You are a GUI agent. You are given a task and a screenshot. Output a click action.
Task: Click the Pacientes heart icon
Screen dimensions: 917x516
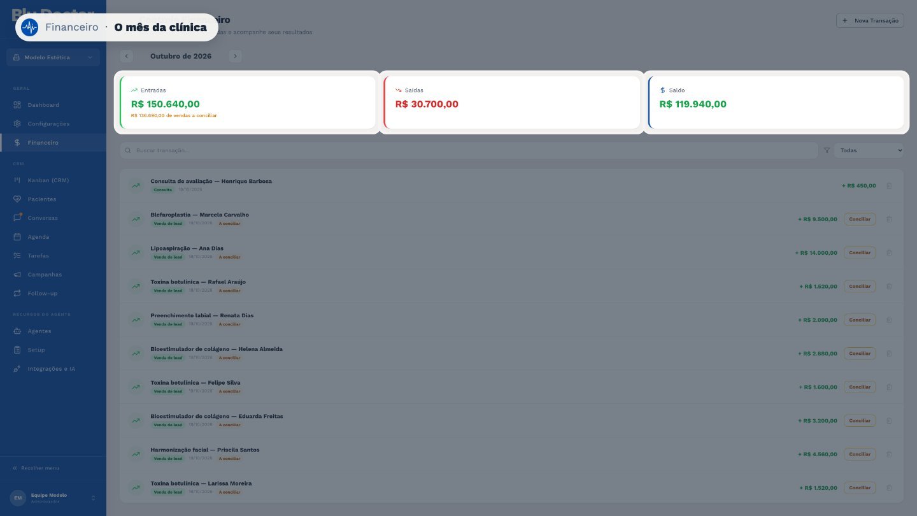pos(17,199)
